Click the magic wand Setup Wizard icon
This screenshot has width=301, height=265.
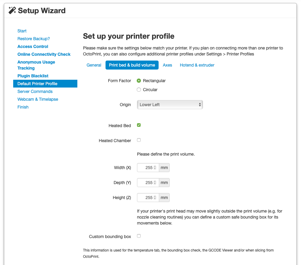pyautogui.click(x=12, y=11)
